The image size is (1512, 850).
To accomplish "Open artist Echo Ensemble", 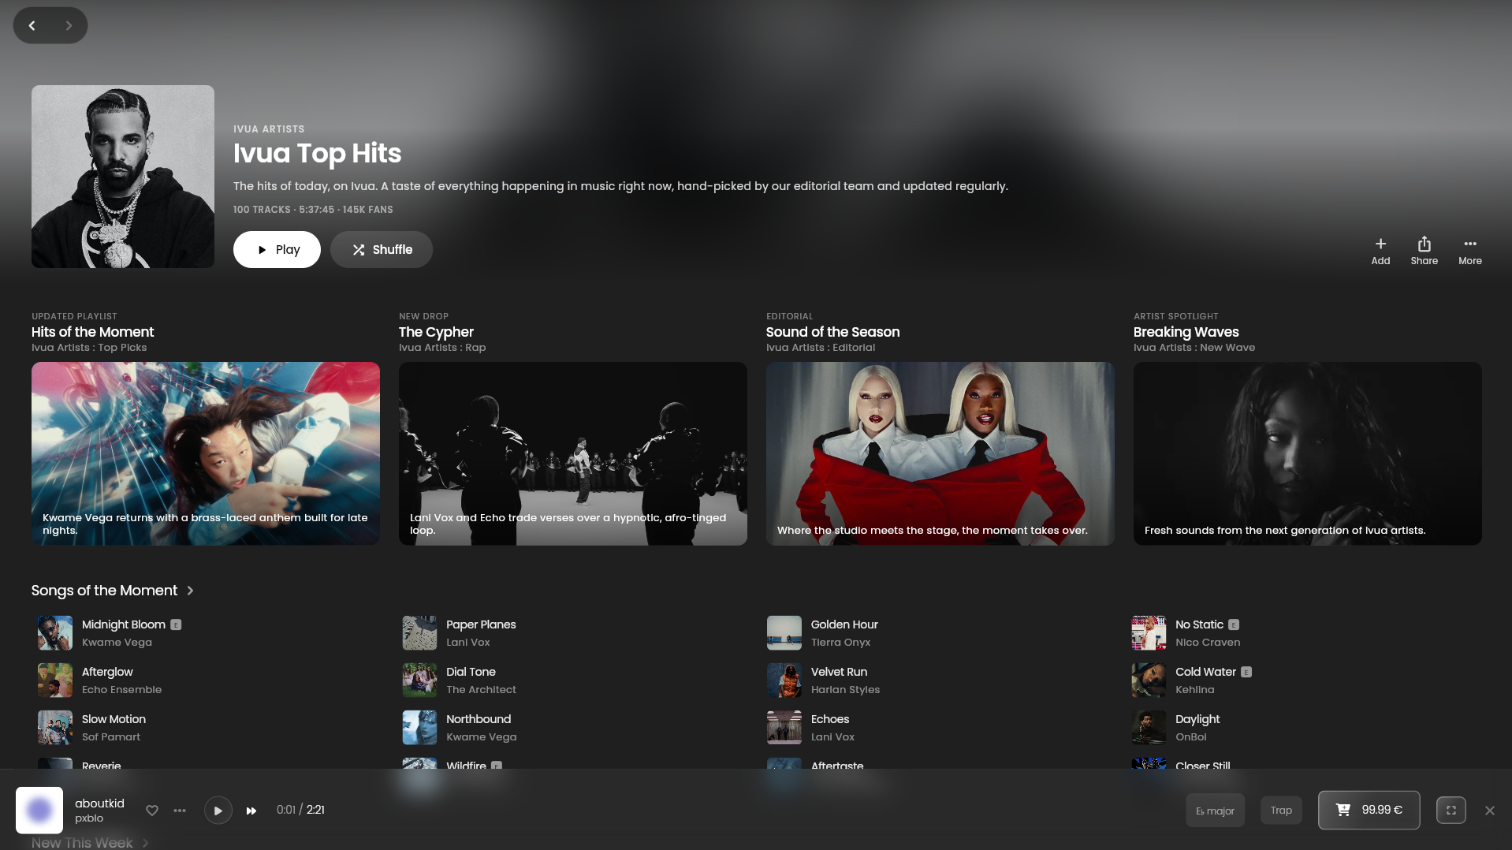I will [121, 690].
